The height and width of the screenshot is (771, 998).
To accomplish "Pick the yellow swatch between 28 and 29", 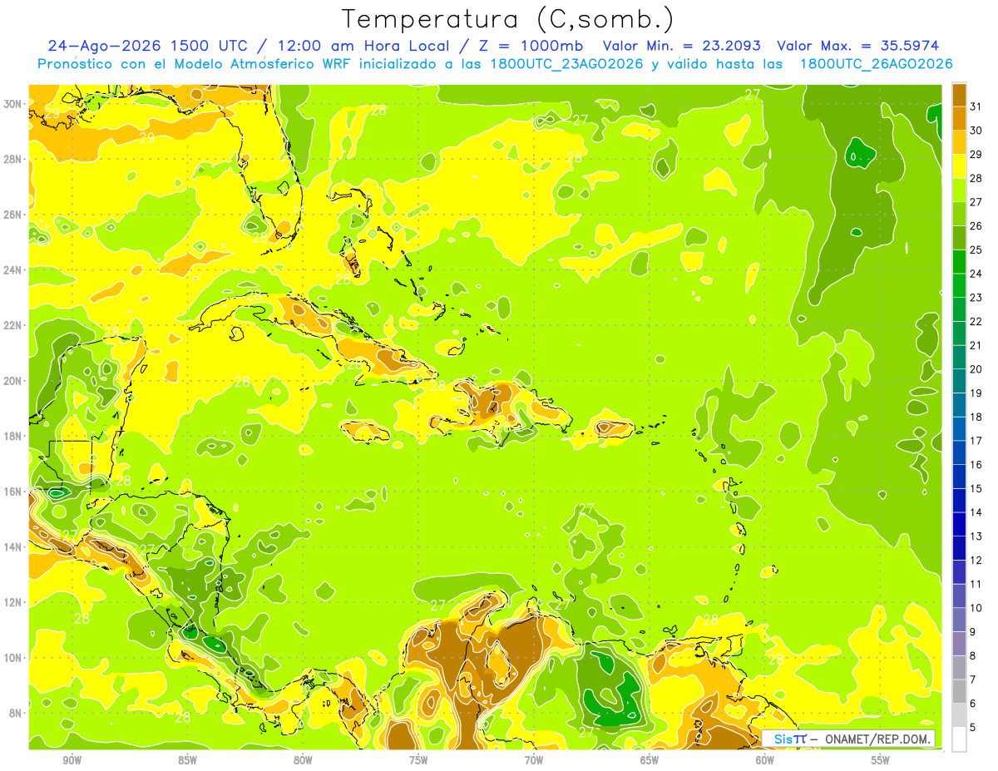I will coord(959,166).
